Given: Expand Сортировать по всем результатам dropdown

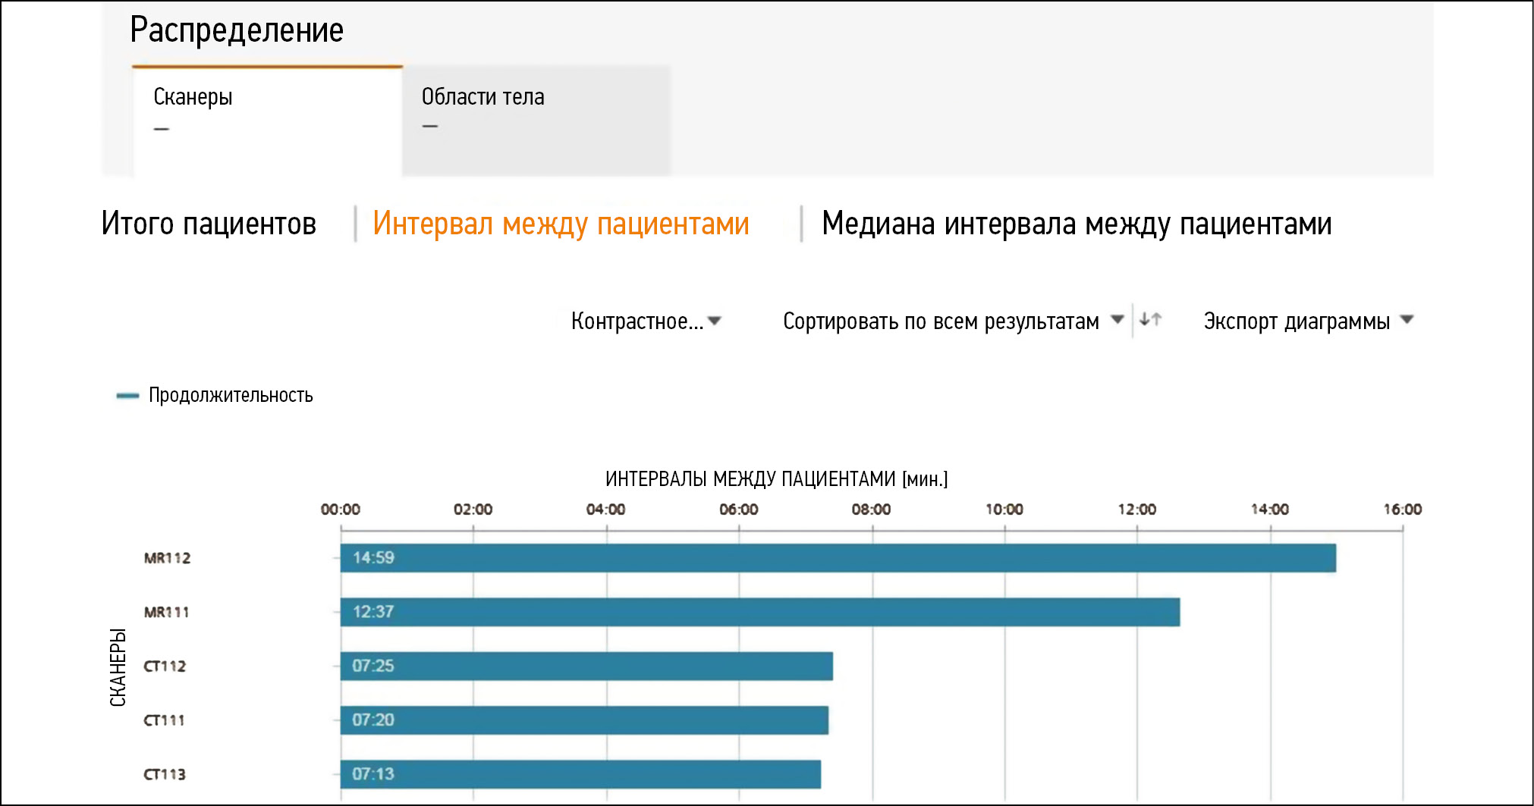Looking at the screenshot, I should pos(952,321).
